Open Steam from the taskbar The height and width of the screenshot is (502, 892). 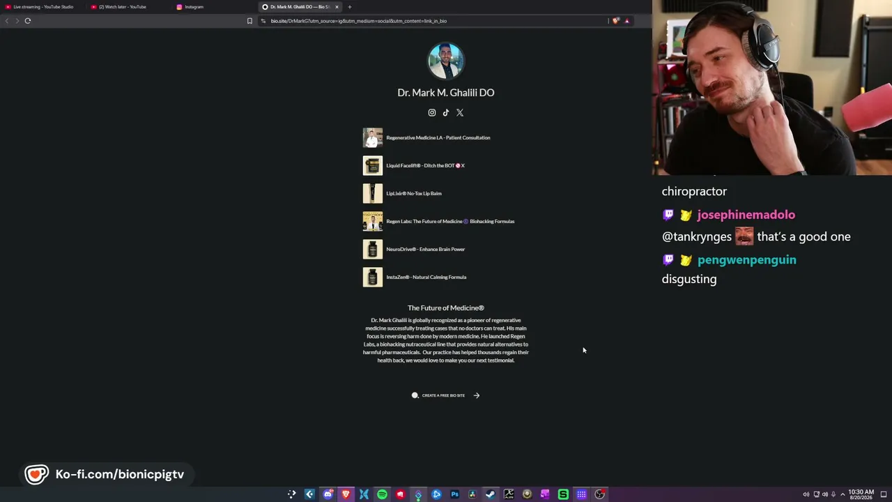(491, 494)
